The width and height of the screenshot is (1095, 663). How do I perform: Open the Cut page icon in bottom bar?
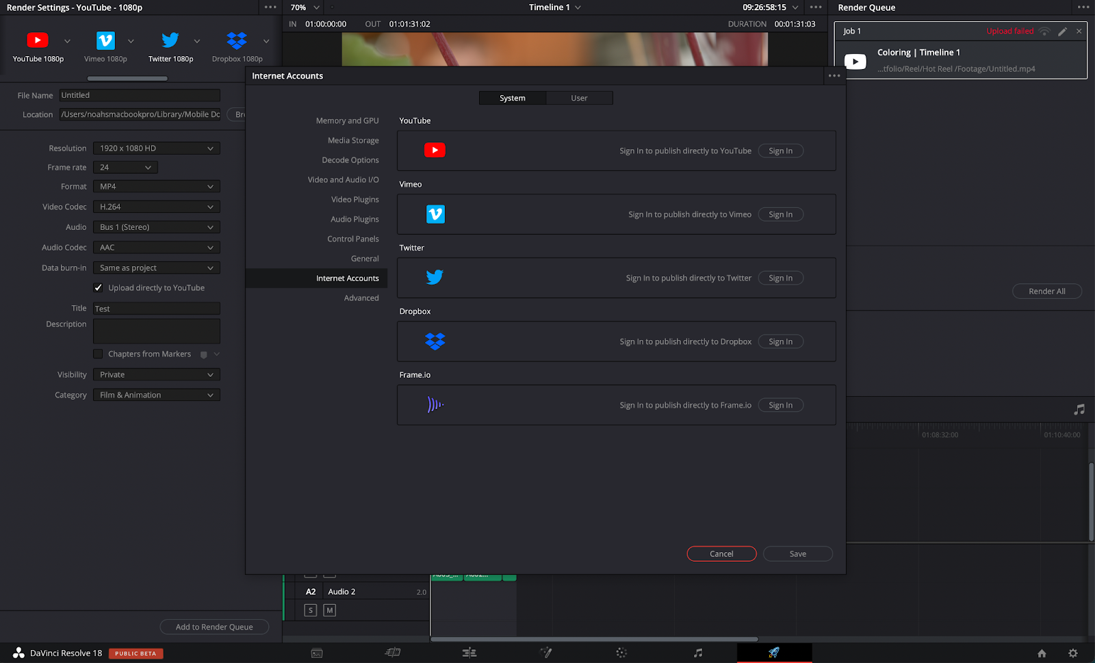[x=393, y=653]
